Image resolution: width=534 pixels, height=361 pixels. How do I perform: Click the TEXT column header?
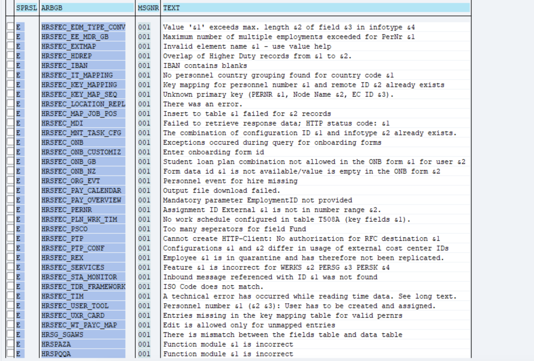316,8
